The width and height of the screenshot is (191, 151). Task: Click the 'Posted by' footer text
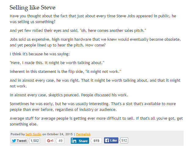[18, 134]
